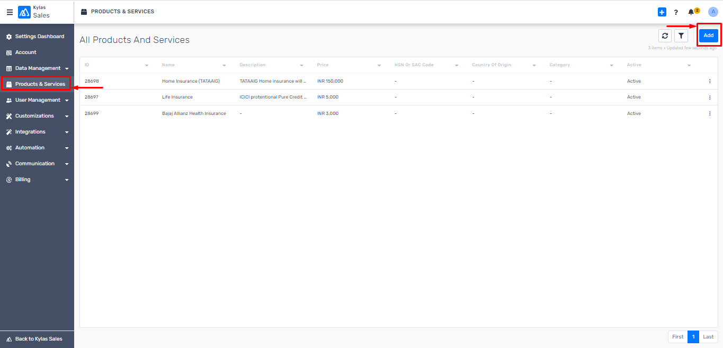
Task: Open HSN Or SAC Code column dropdown
Action: point(457,66)
